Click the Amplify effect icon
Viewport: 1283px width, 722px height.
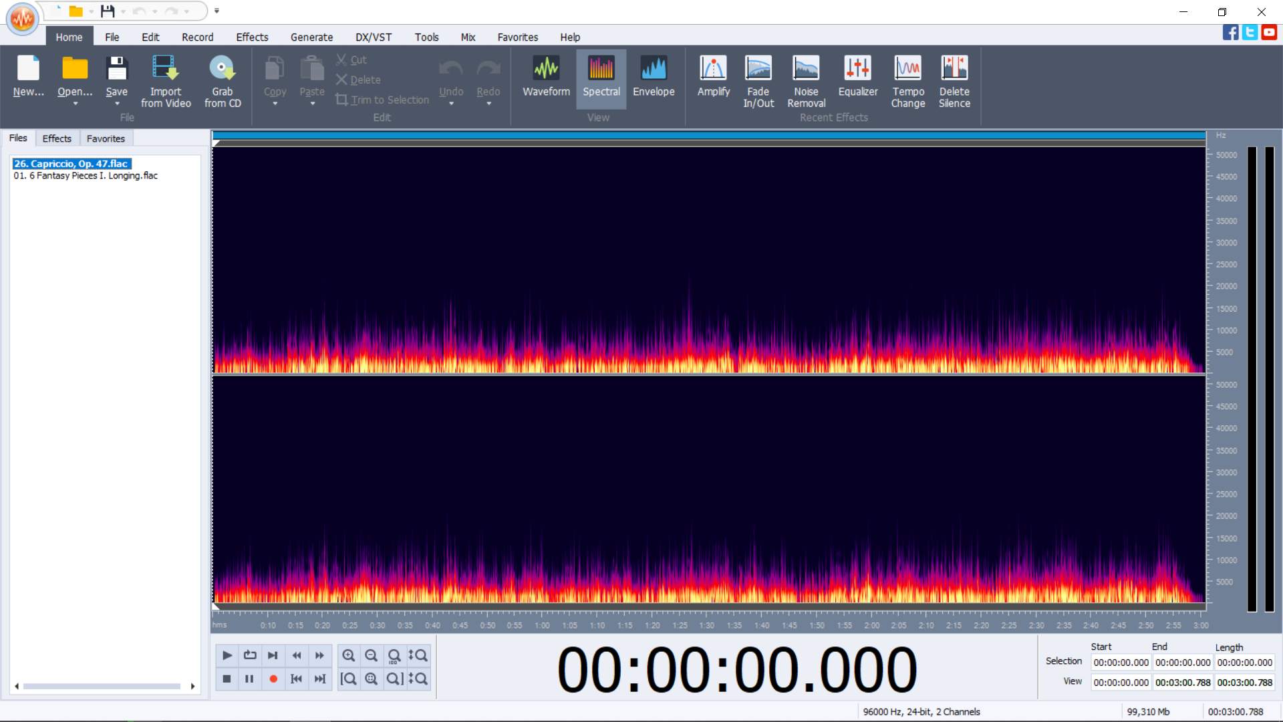713,68
